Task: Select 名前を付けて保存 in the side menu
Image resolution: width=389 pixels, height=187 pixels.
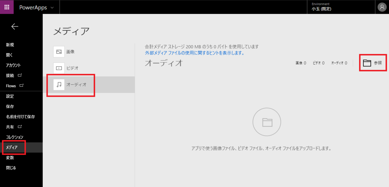Action: coord(21,116)
